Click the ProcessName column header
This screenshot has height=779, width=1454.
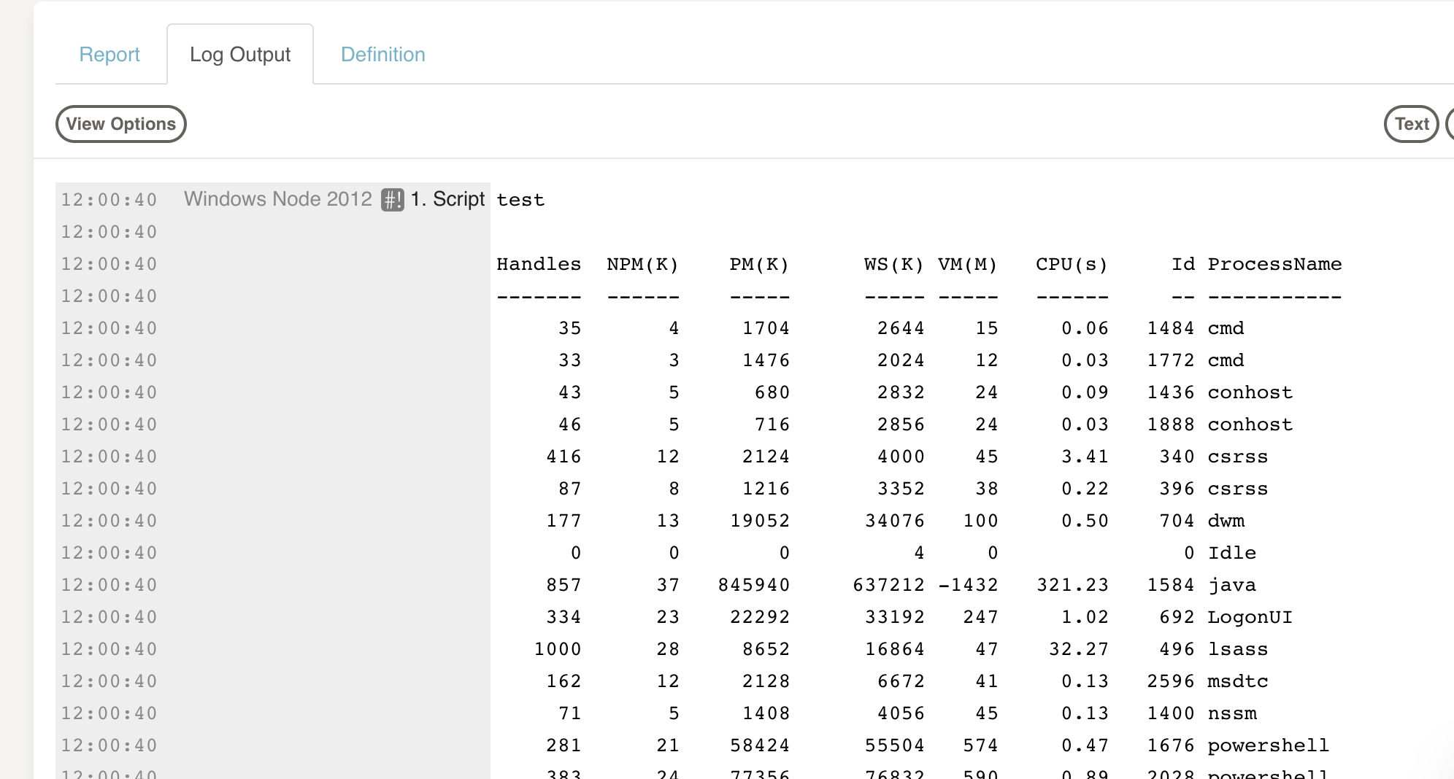[x=1274, y=264]
